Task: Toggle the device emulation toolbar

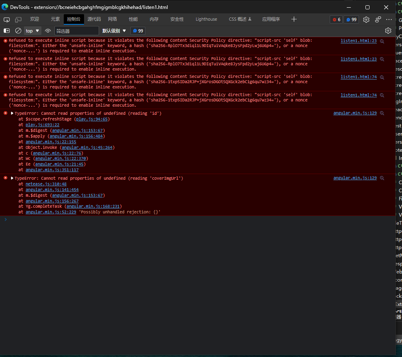Action: tap(17, 19)
